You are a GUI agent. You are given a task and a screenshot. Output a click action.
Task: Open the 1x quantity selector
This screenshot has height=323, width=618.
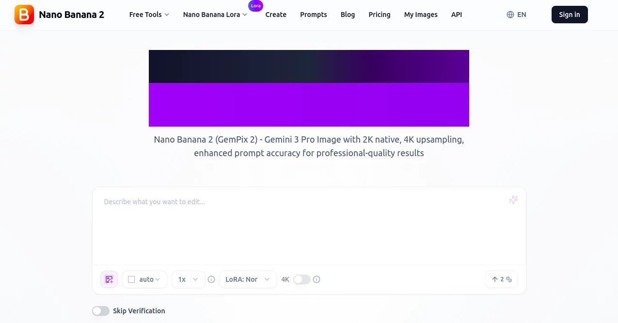[188, 279]
